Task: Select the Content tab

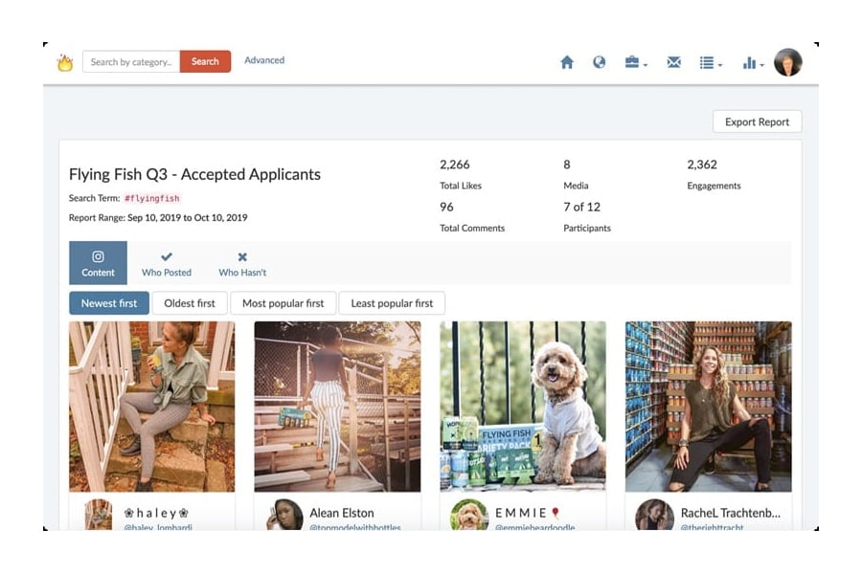Action: pos(98,263)
